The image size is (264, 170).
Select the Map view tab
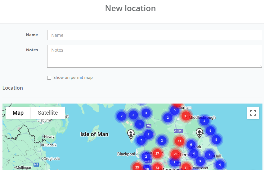pos(18,113)
